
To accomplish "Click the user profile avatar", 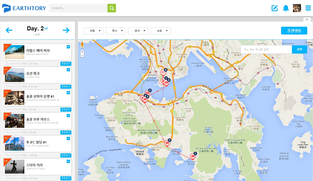I will 297,8.
